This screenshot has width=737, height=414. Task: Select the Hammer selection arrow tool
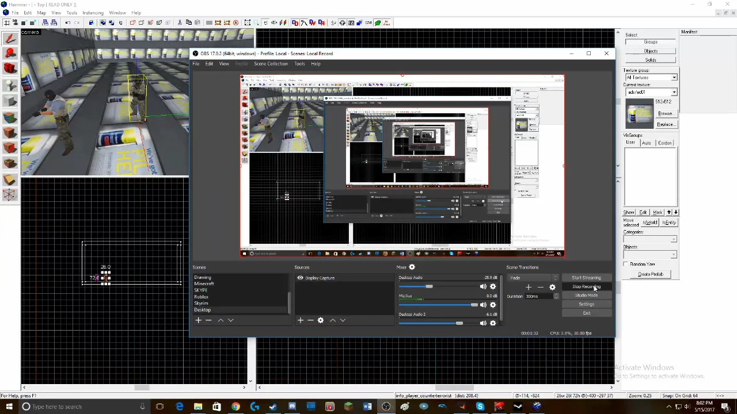coord(10,39)
